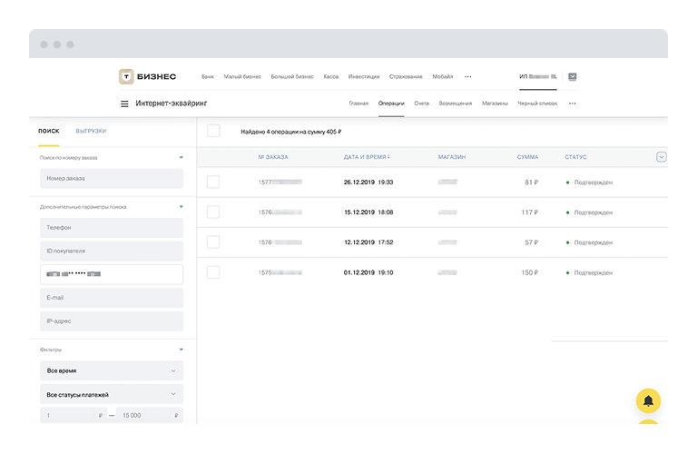This screenshot has width=697, height=454.
Task: Open the three-dots menu after Черный список
Action: (572, 104)
